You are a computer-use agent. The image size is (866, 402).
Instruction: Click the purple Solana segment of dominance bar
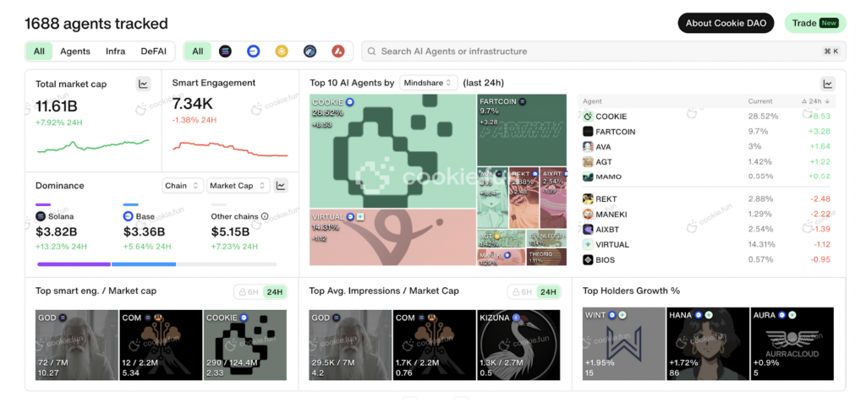(x=74, y=264)
